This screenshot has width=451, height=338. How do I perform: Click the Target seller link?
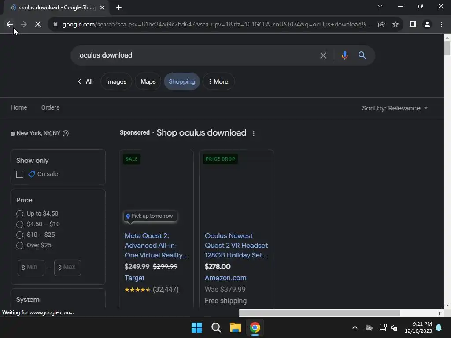[x=134, y=278]
